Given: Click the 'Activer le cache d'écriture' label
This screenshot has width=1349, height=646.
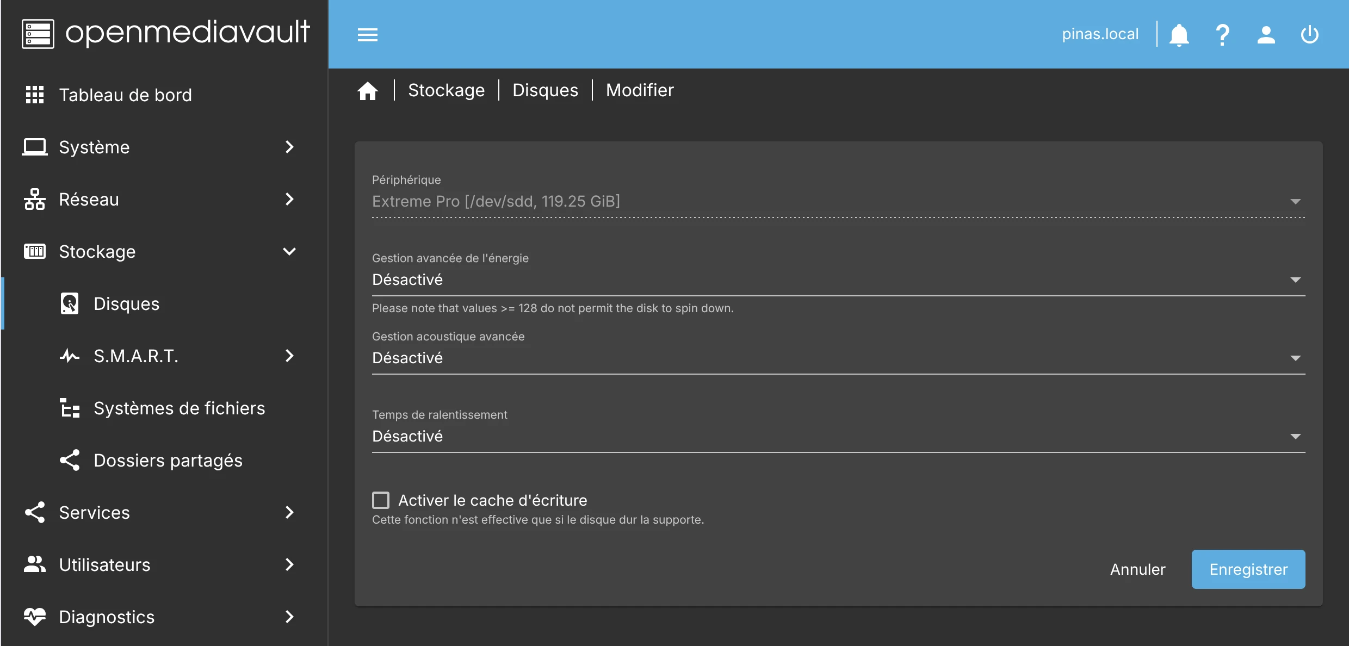Looking at the screenshot, I should [x=493, y=500].
